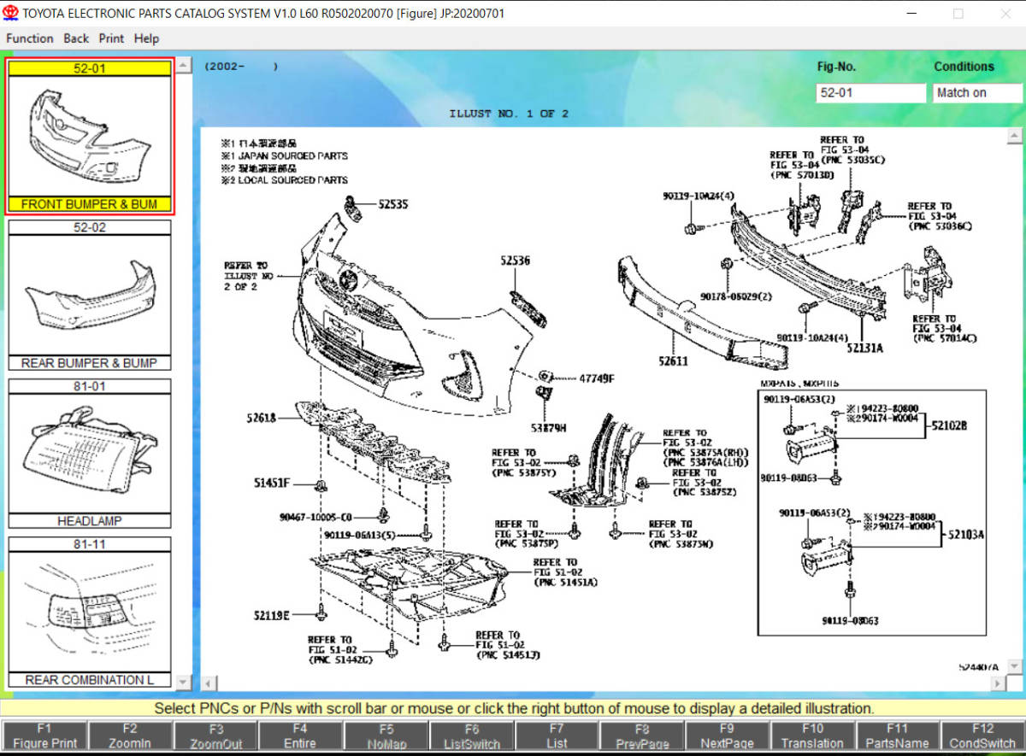Select part number 90467-10005-C0 in the diagram

(315, 517)
